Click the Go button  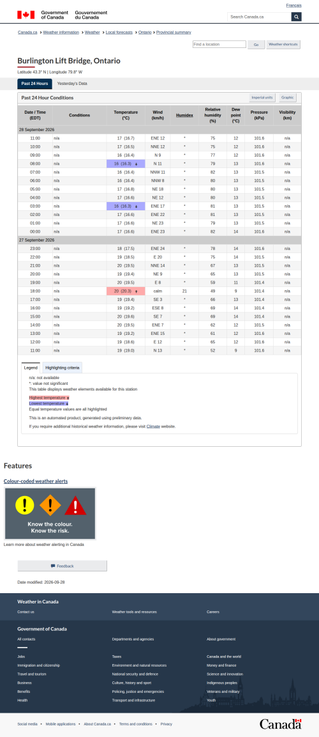pos(256,45)
